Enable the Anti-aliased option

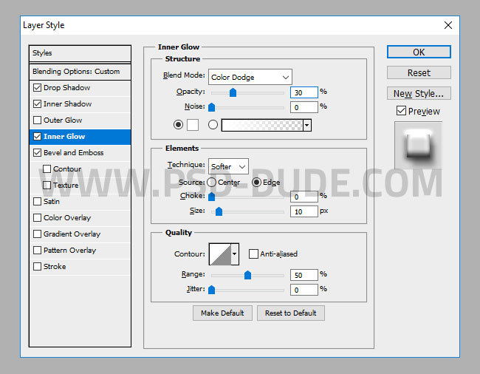pyautogui.click(x=253, y=254)
